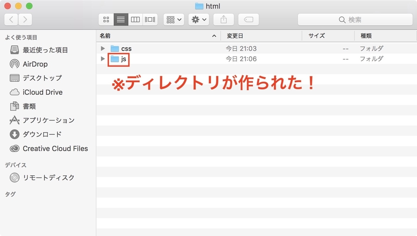Image resolution: width=417 pixels, height=236 pixels.
Task: Expand the js folder disclosure triangle
Action: [x=103, y=59]
